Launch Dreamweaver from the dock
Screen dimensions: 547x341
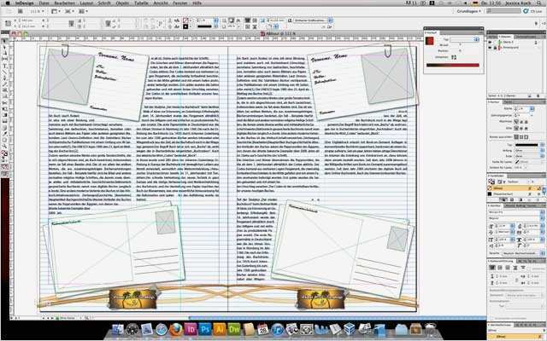(x=234, y=329)
